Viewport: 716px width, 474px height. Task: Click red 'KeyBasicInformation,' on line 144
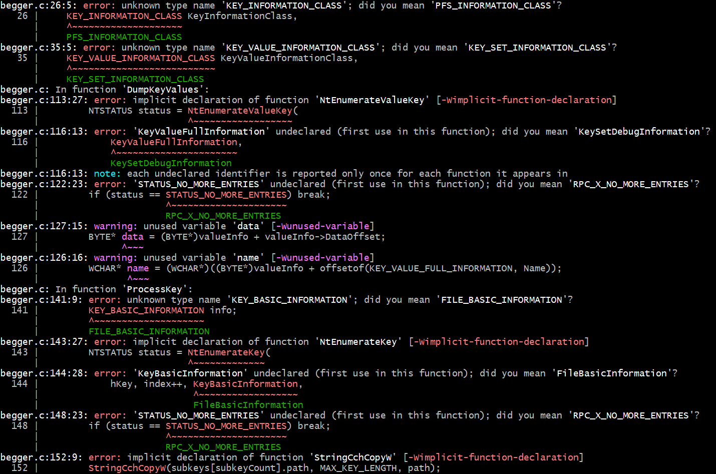pyautogui.click(x=248, y=384)
